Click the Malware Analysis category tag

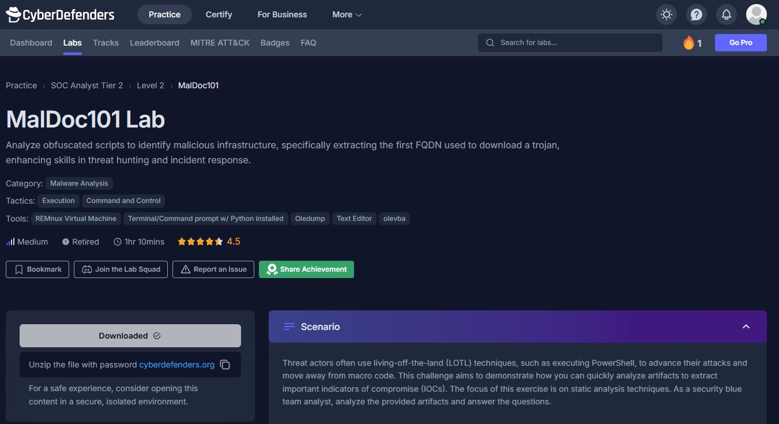pyautogui.click(x=79, y=183)
